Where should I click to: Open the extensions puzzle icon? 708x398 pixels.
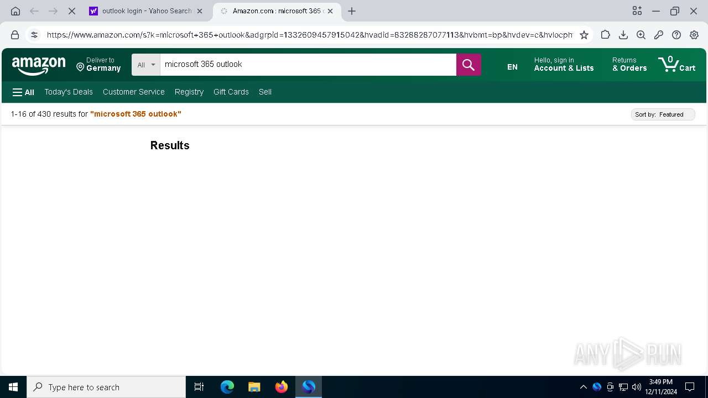pos(606,35)
